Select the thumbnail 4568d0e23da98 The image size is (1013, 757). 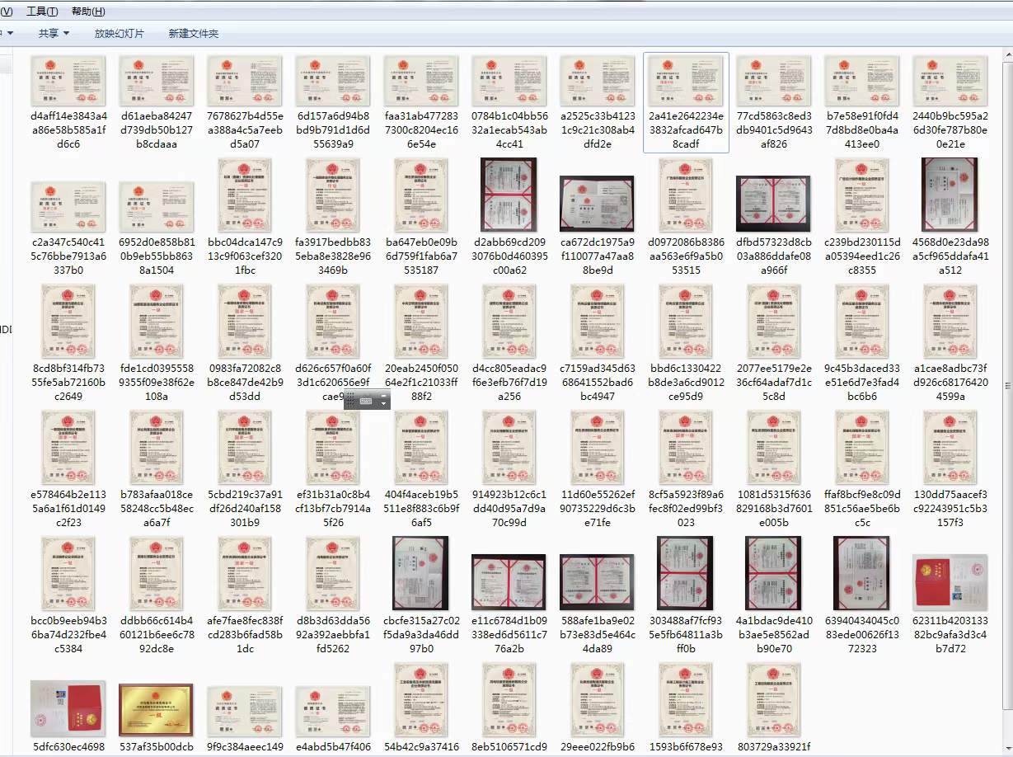(950, 195)
